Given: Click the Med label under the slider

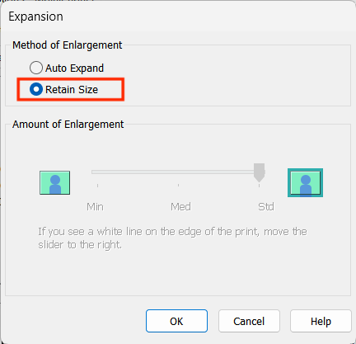Looking at the screenshot, I should [180, 207].
